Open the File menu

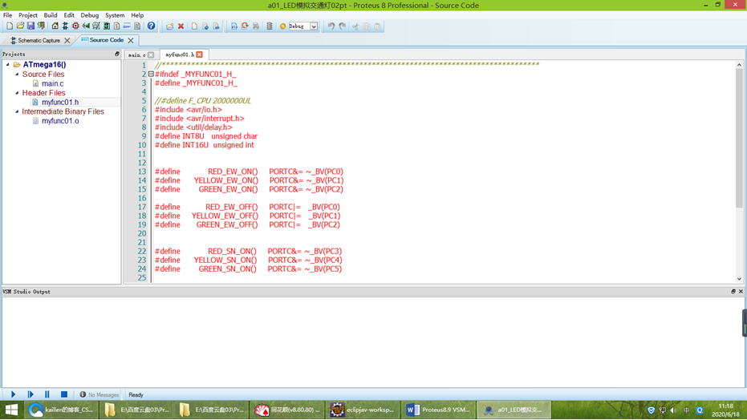point(8,15)
